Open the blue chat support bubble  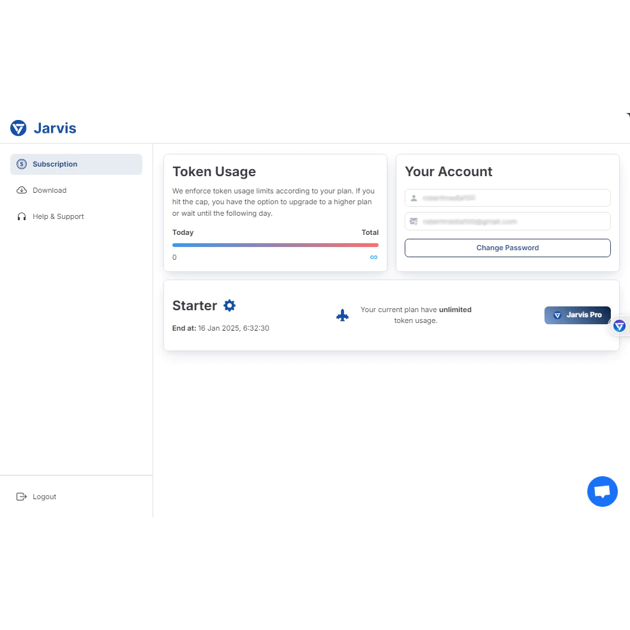(x=602, y=491)
